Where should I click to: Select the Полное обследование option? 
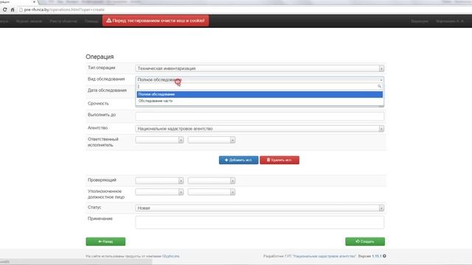pyautogui.click(x=260, y=94)
